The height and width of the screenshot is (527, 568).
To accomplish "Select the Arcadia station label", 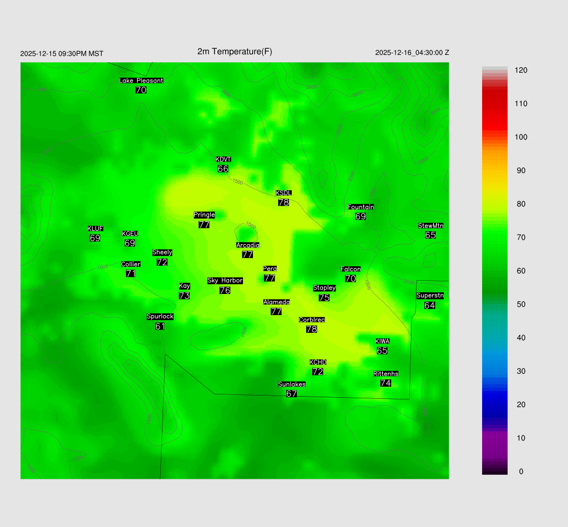I will (247, 245).
